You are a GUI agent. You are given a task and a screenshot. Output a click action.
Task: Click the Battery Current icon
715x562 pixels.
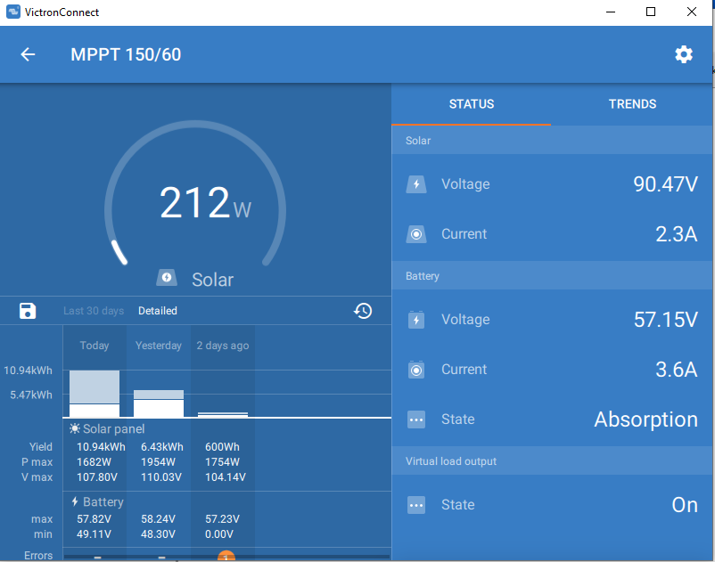pyautogui.click(x=416, y=370)
